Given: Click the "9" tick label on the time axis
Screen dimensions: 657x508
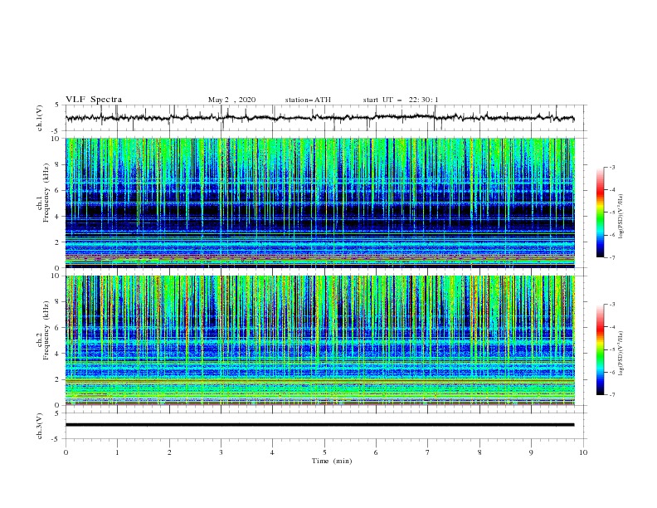Looking at the screenshot, I should (x=531, y=452).
